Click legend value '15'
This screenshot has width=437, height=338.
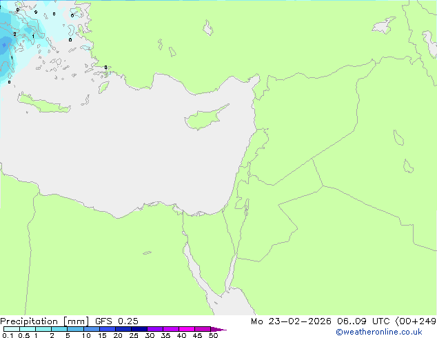click(x=102, y=335)
